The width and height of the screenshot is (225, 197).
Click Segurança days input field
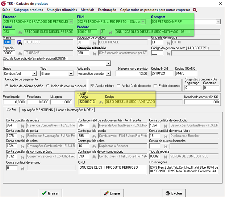tap(193, 88)
